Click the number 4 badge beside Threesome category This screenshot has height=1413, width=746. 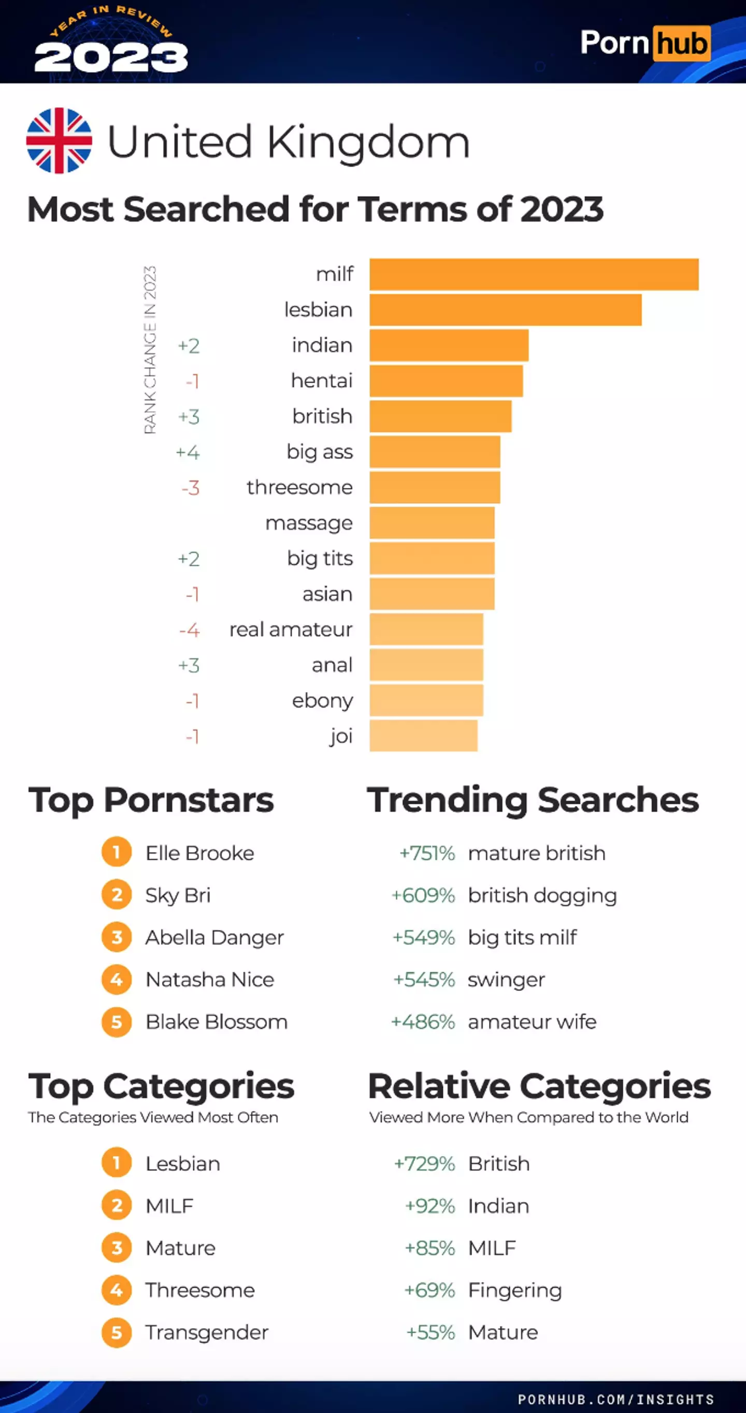116,1290
